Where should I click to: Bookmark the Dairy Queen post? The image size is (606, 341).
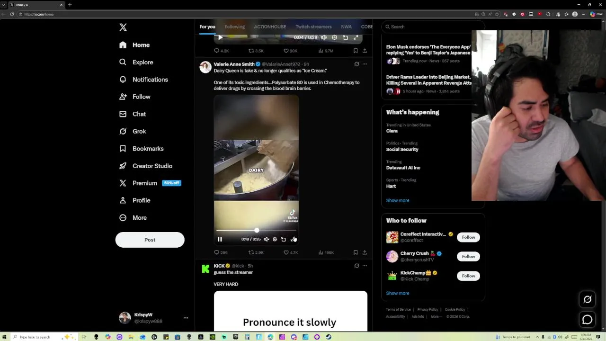point(356,252)
